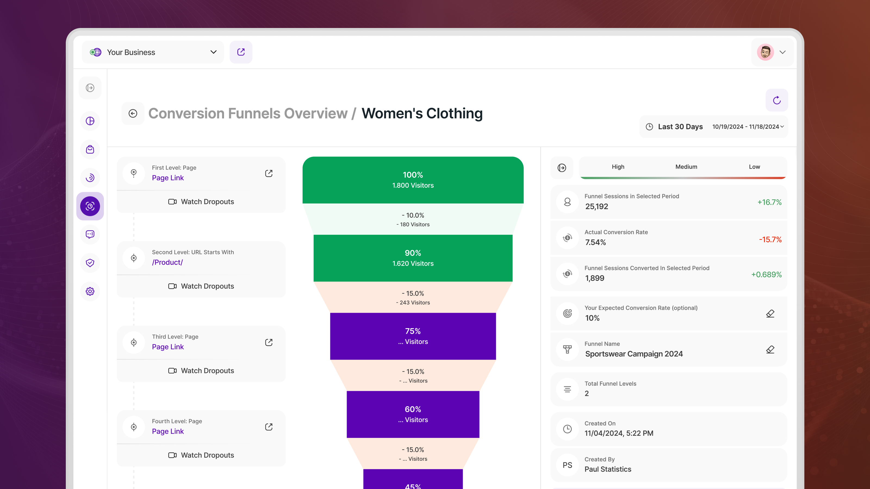Open the spiral activity sidebar icon
Viewport: 870px width, 489px height.
click(90, 177)
